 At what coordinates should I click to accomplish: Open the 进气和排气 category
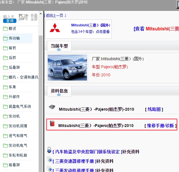tap(18, 136)
